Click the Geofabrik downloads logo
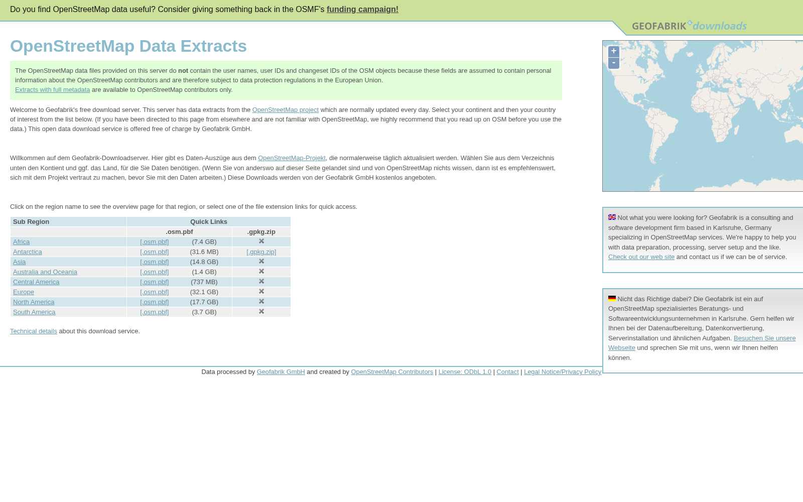 click(x=689, y=26)
